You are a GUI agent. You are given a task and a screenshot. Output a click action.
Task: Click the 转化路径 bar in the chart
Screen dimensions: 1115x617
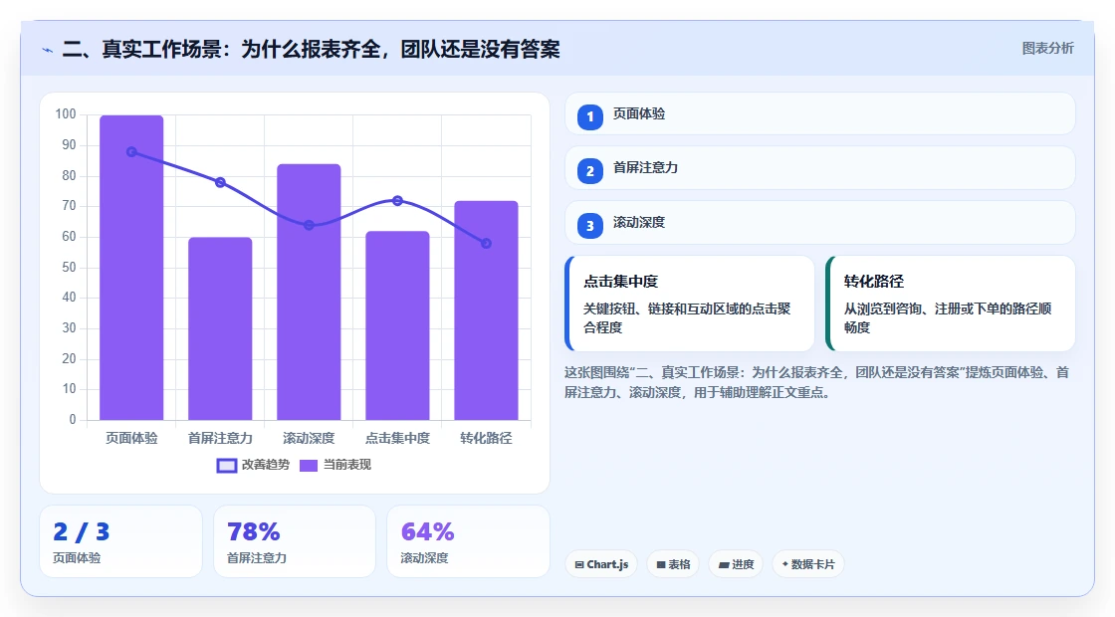pyautogui.click(x=487, y=310)
